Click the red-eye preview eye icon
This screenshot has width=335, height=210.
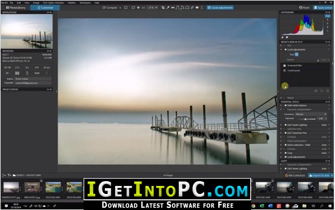(197, 8)
